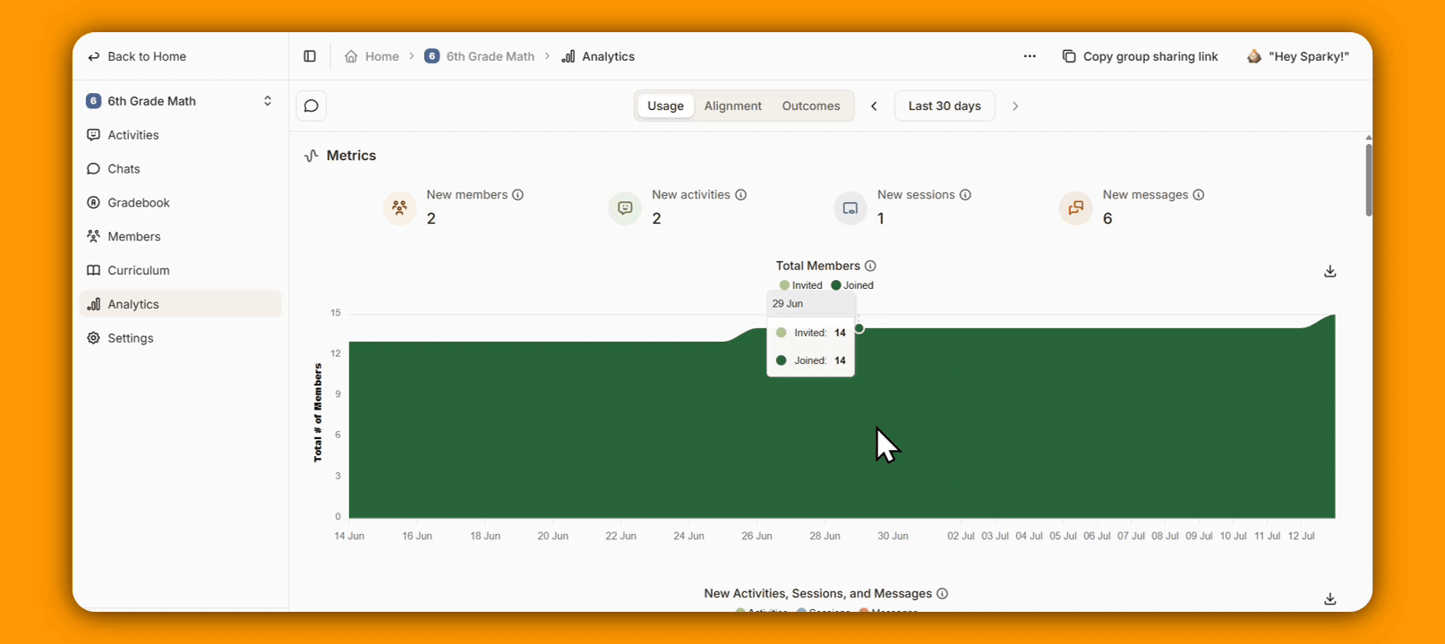Click the 29 Jun data point marker
The width and height of the screenshot is (1445, 644).
859,328
